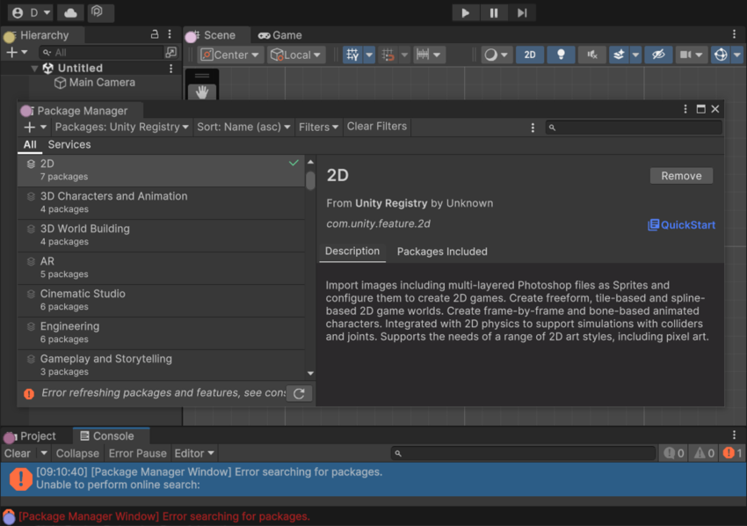The image size is (747, 526).
Task: Toggle 2D view mode in Scene
Action: 529,55
